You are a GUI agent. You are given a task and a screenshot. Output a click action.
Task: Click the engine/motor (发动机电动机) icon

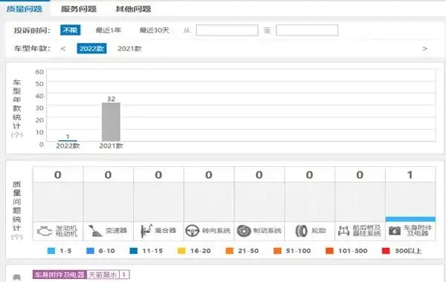pos(45,231)
